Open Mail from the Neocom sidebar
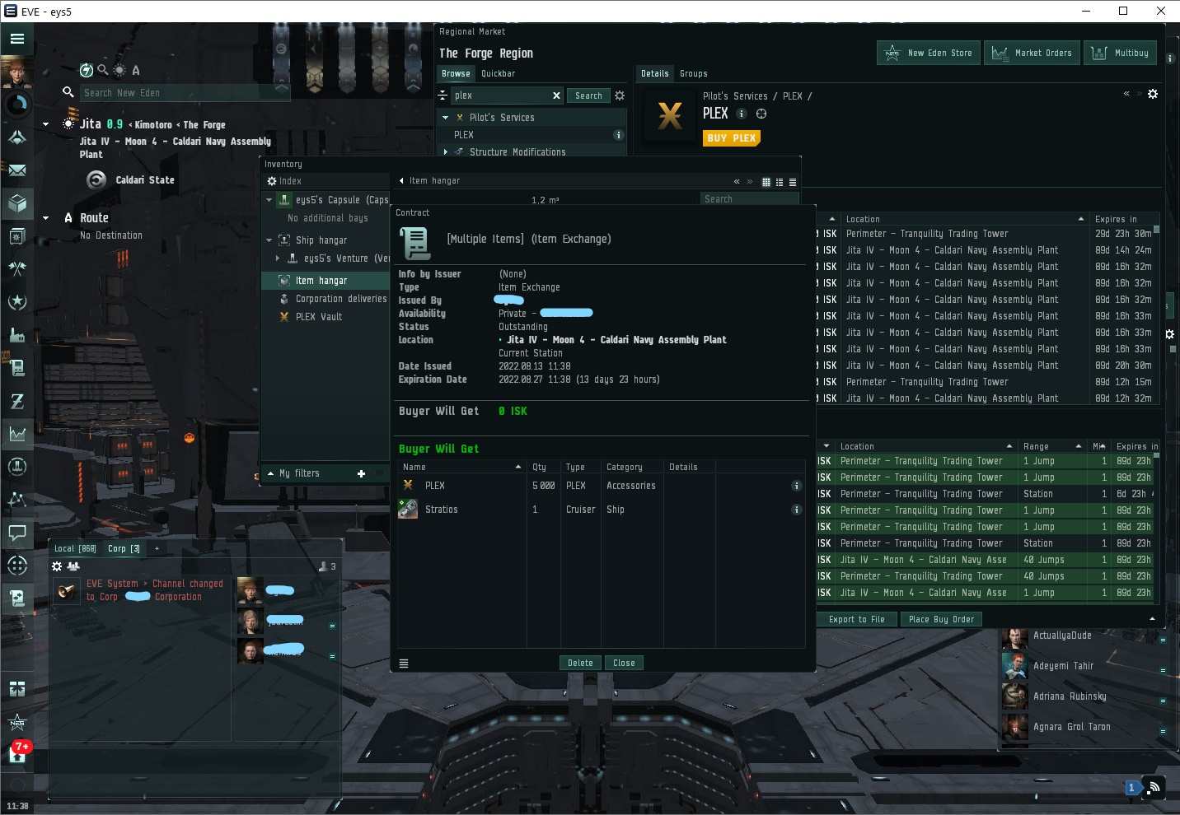Viewport: 1180px width, 815px height. (17, 170)
